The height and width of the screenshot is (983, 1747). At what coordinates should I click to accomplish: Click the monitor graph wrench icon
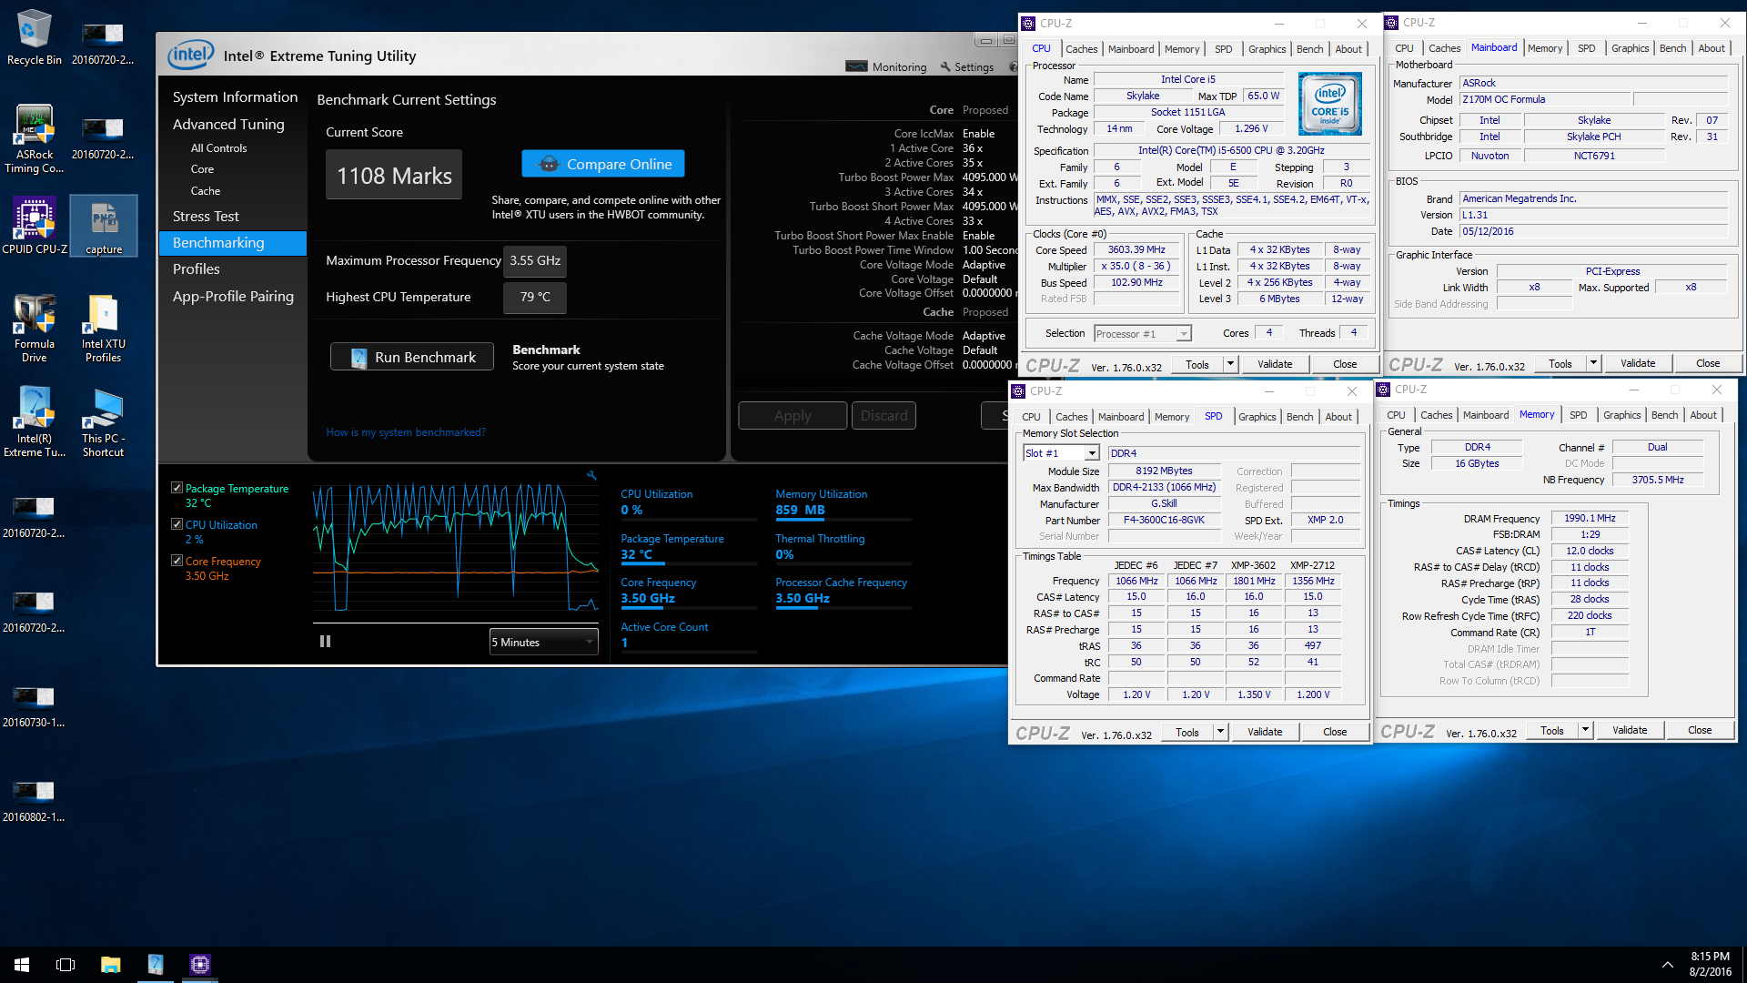tap(591, 475)
